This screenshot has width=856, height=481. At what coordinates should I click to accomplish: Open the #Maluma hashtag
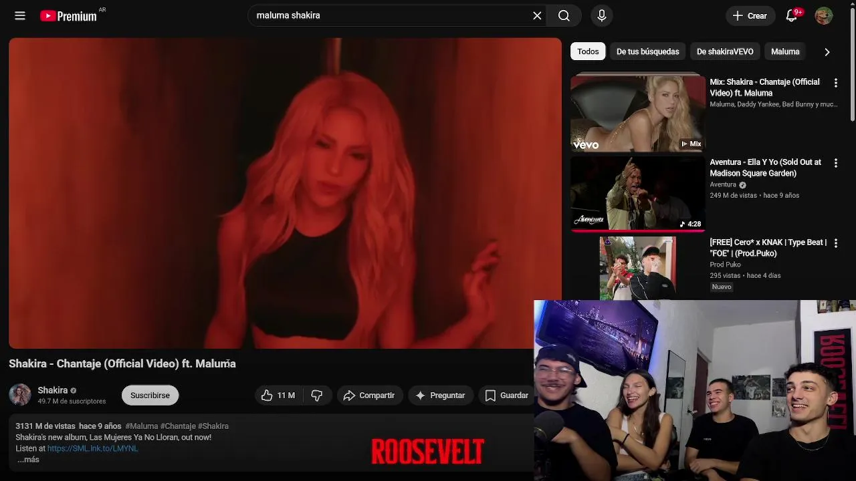(142, 426)
